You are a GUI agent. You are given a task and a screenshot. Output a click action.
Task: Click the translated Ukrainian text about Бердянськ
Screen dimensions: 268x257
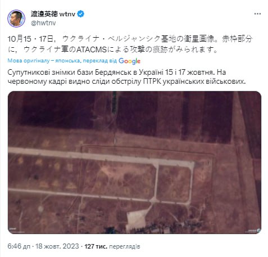point(126,77)
